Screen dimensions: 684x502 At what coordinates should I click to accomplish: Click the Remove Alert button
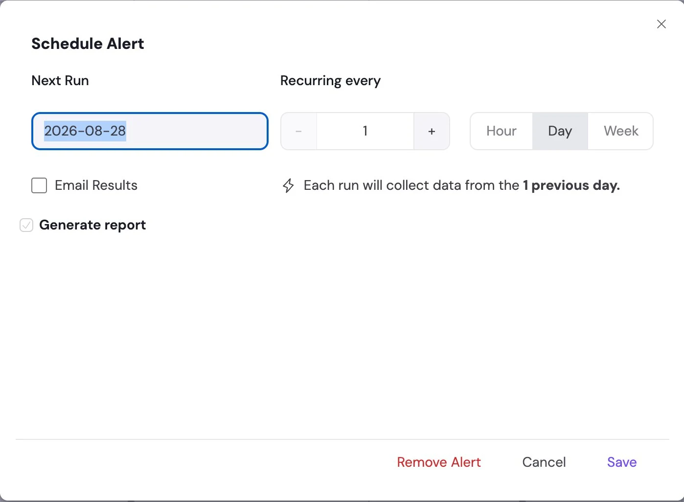(x=439, y=462)
